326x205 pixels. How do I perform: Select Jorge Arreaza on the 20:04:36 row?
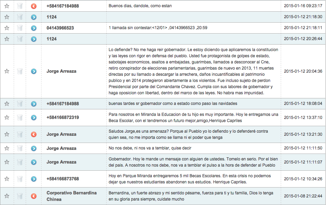coord(61,71)
